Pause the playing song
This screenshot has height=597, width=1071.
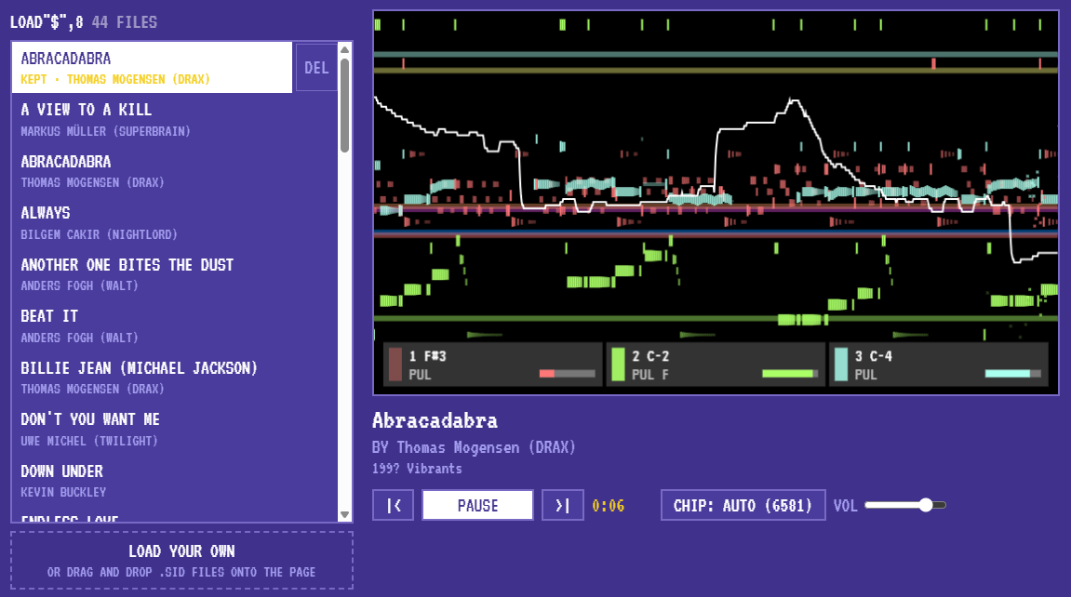click(477, 506)
